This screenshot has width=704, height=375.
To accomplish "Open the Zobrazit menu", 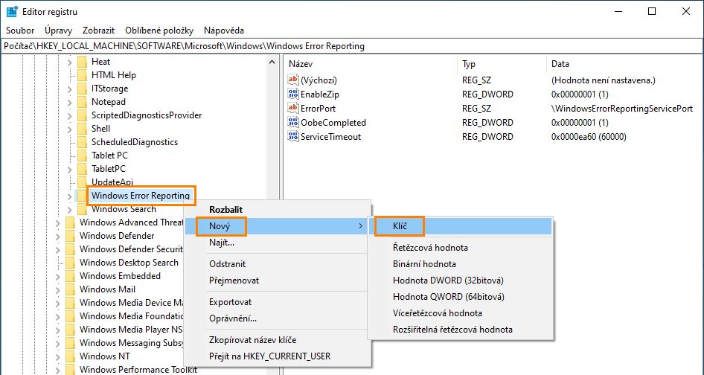I will [x=98, y=31].
